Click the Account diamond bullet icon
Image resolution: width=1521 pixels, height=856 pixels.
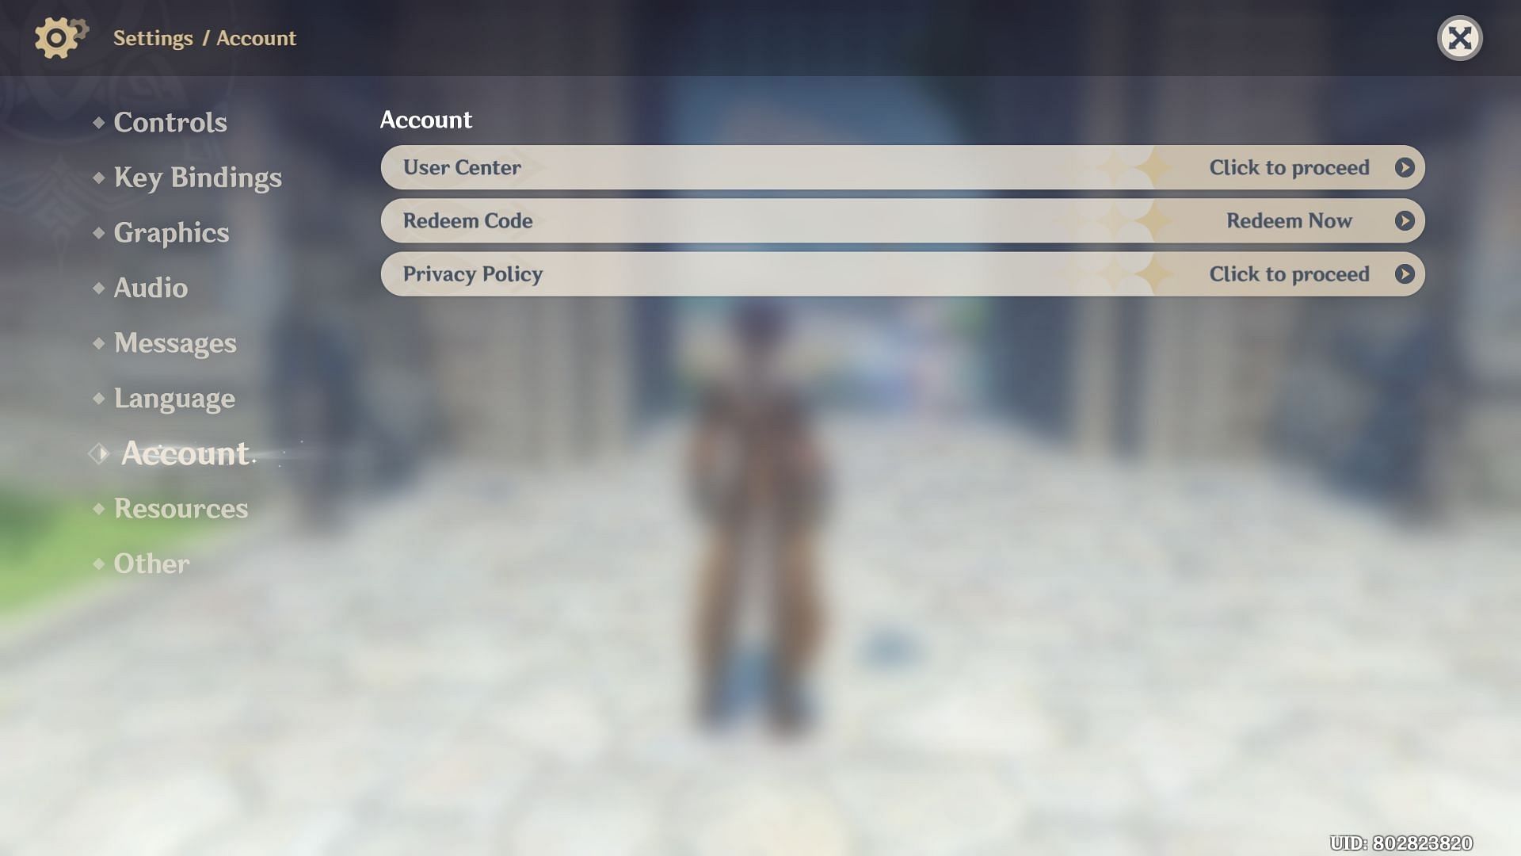pyautogui.click(x=97, y=453)
